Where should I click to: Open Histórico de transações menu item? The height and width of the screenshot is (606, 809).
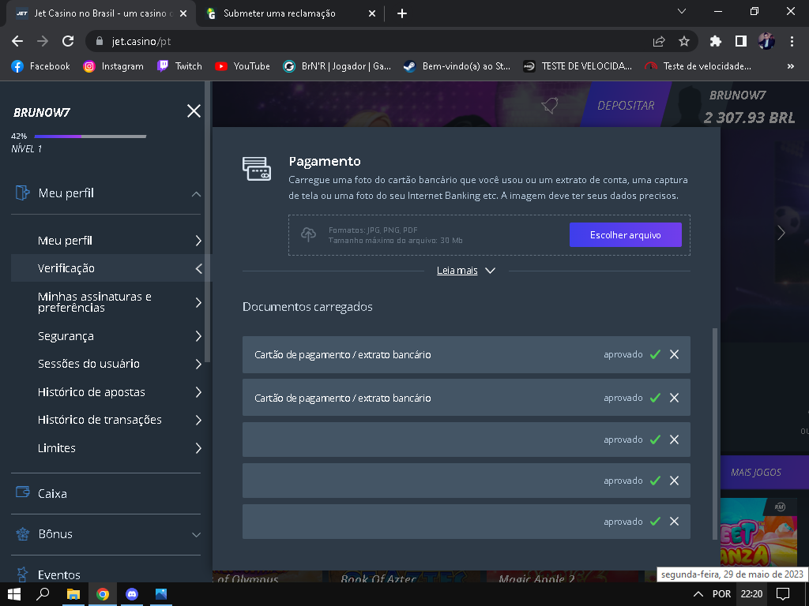[x=100, y=420]
